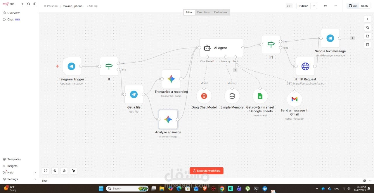Click the Windows taskbar search box
The image size is (374, 193).
click(127, 189)
